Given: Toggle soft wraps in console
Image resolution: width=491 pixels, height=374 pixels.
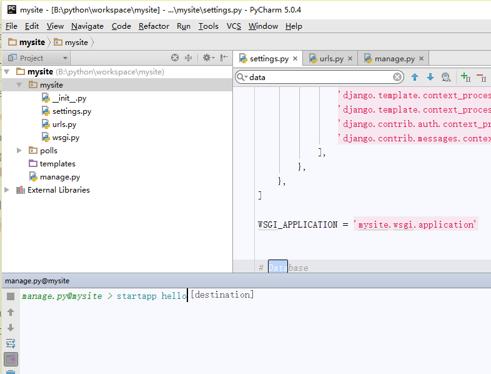Looking at the screenshot, I should click(11, 343).
